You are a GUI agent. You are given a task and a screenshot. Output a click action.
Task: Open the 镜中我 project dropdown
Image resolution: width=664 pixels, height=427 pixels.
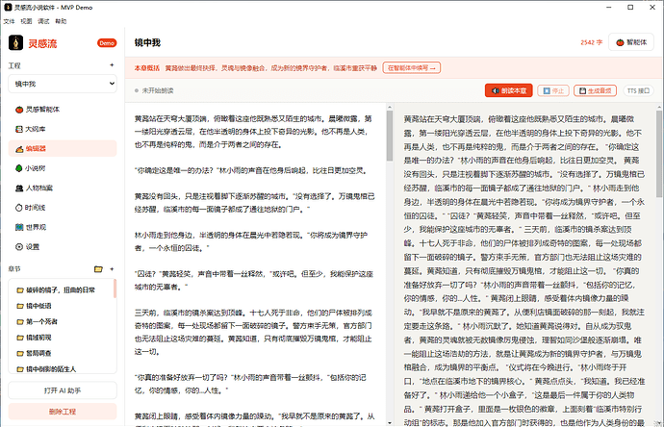pos(63,84)
